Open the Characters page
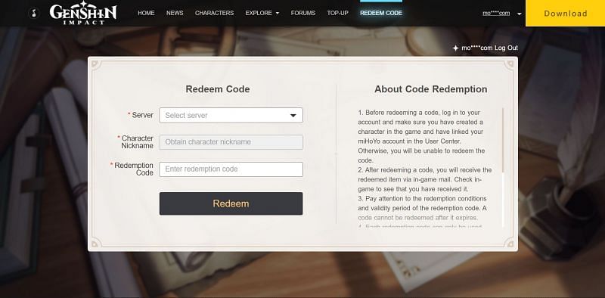605x298 pixels. [x=214, y=13]
